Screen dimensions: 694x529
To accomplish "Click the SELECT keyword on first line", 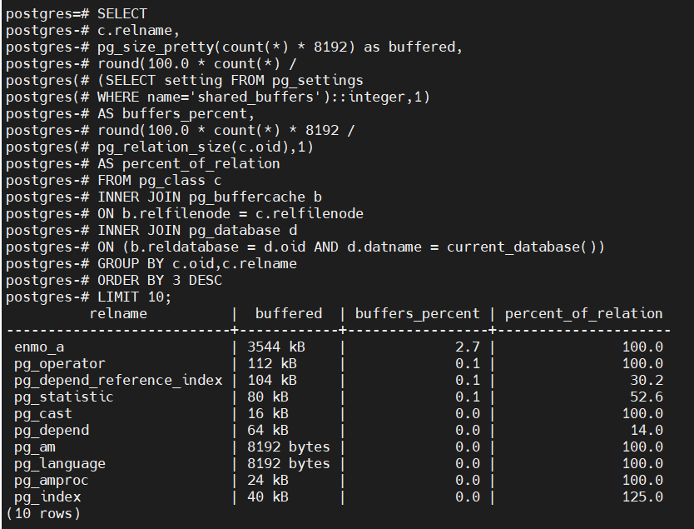I will [121, 14].
